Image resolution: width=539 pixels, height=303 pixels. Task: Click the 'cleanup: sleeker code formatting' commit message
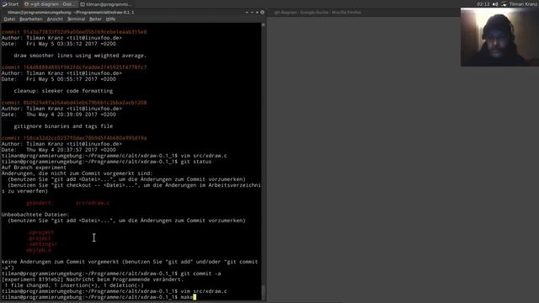click(63, 91)
